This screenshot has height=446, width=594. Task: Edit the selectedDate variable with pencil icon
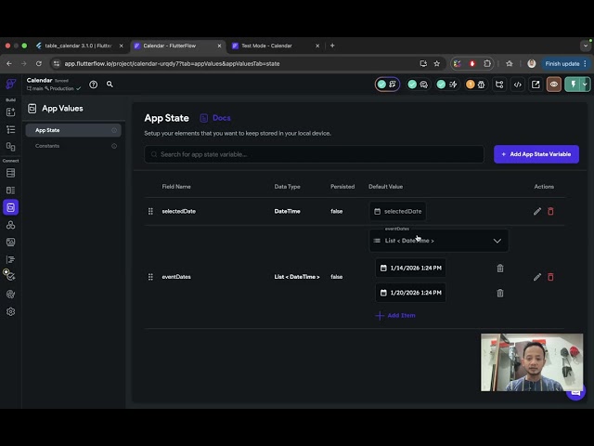[x=536, y=211]
